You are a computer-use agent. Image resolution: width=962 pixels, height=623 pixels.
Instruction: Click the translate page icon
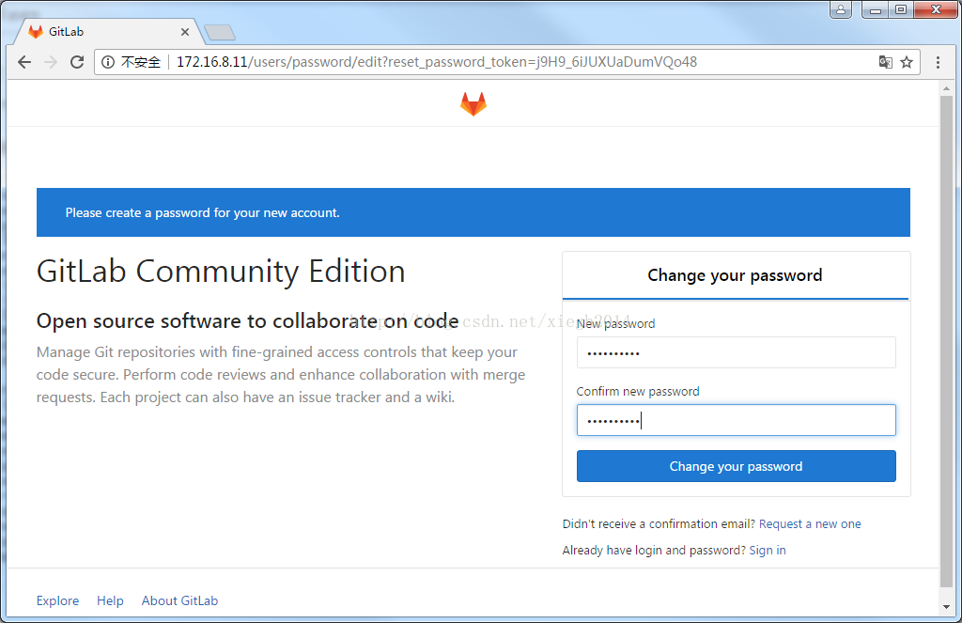click(x=885, y=62)
